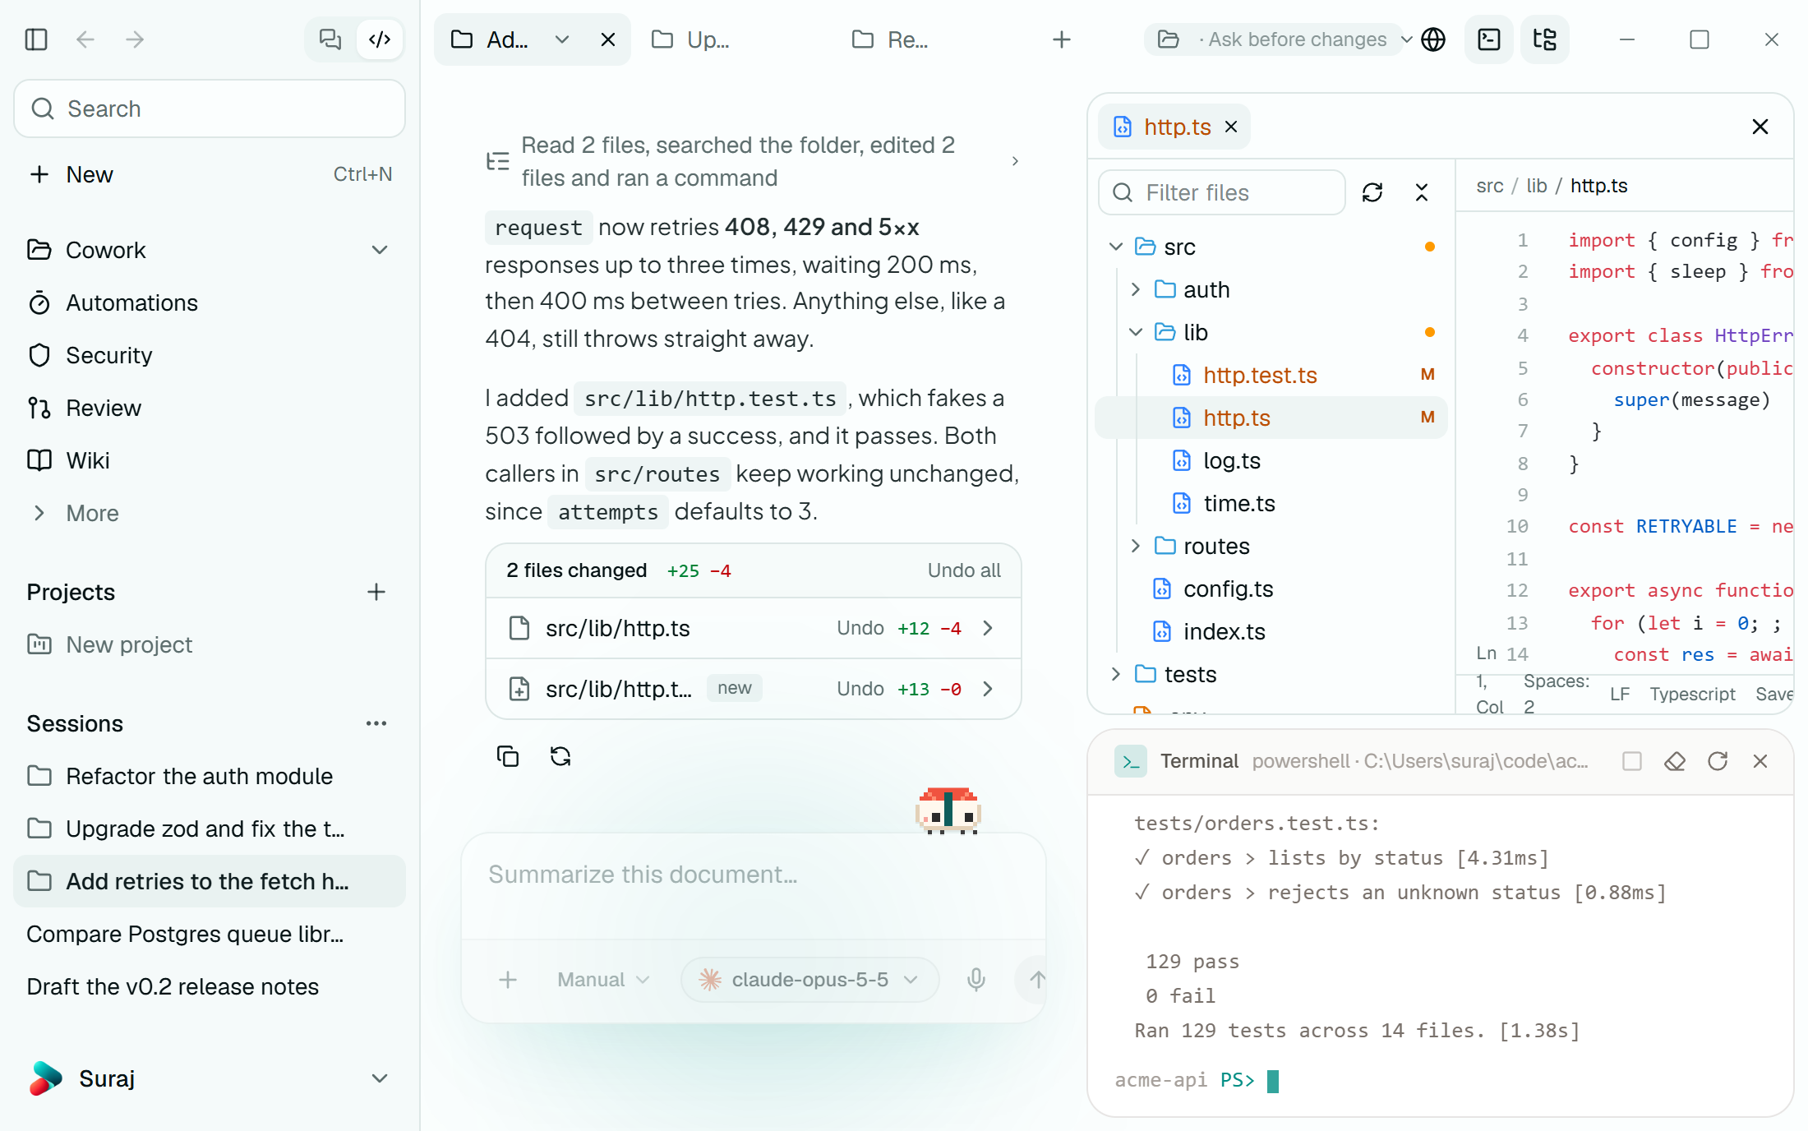The image size is (1808, 1131).
Task: Open Sessions options ellipsis menu
Action: point(376,723)
